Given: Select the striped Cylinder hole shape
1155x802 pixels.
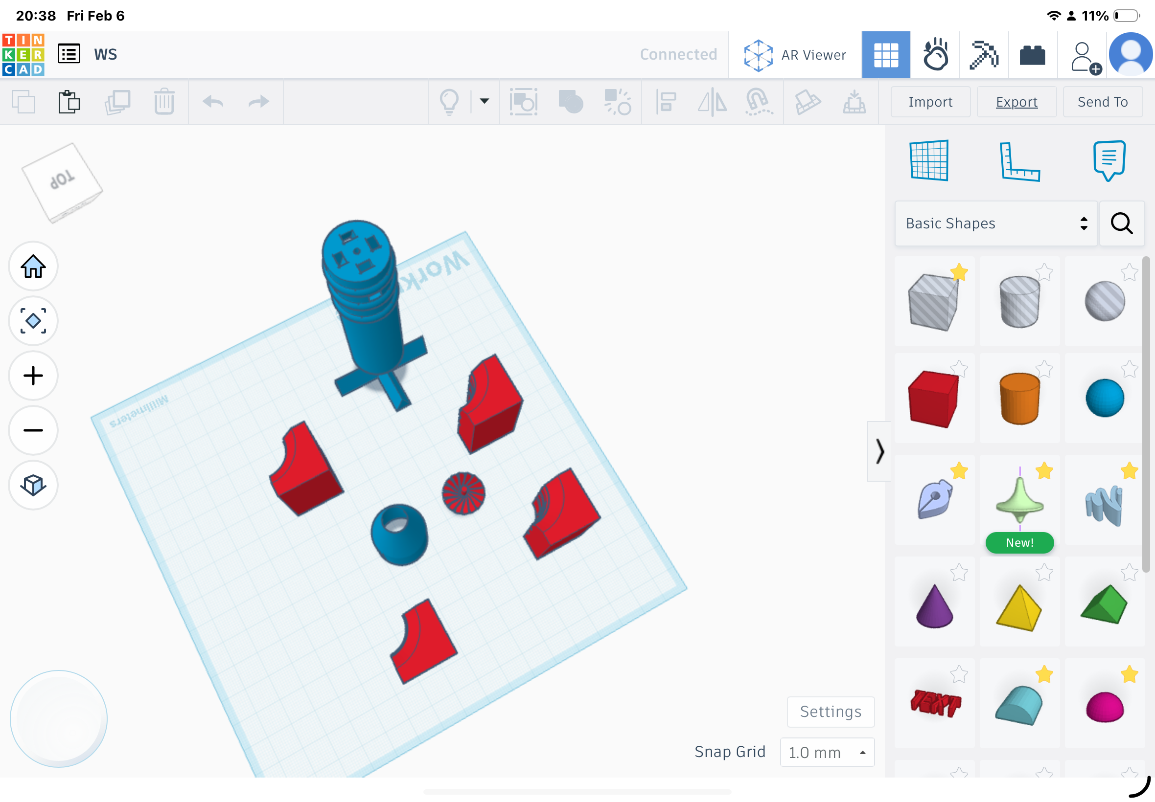Looking at the screenshot, I should tap(1019, 302).
